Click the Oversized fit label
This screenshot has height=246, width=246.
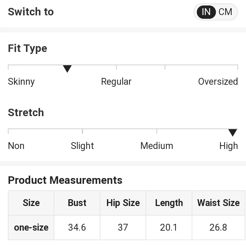(218, 82)
